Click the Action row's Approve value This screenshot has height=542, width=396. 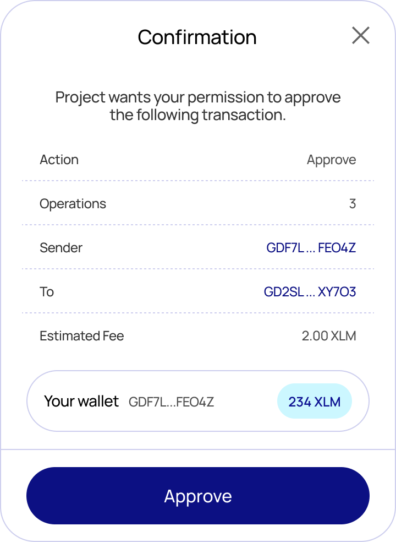331,160
